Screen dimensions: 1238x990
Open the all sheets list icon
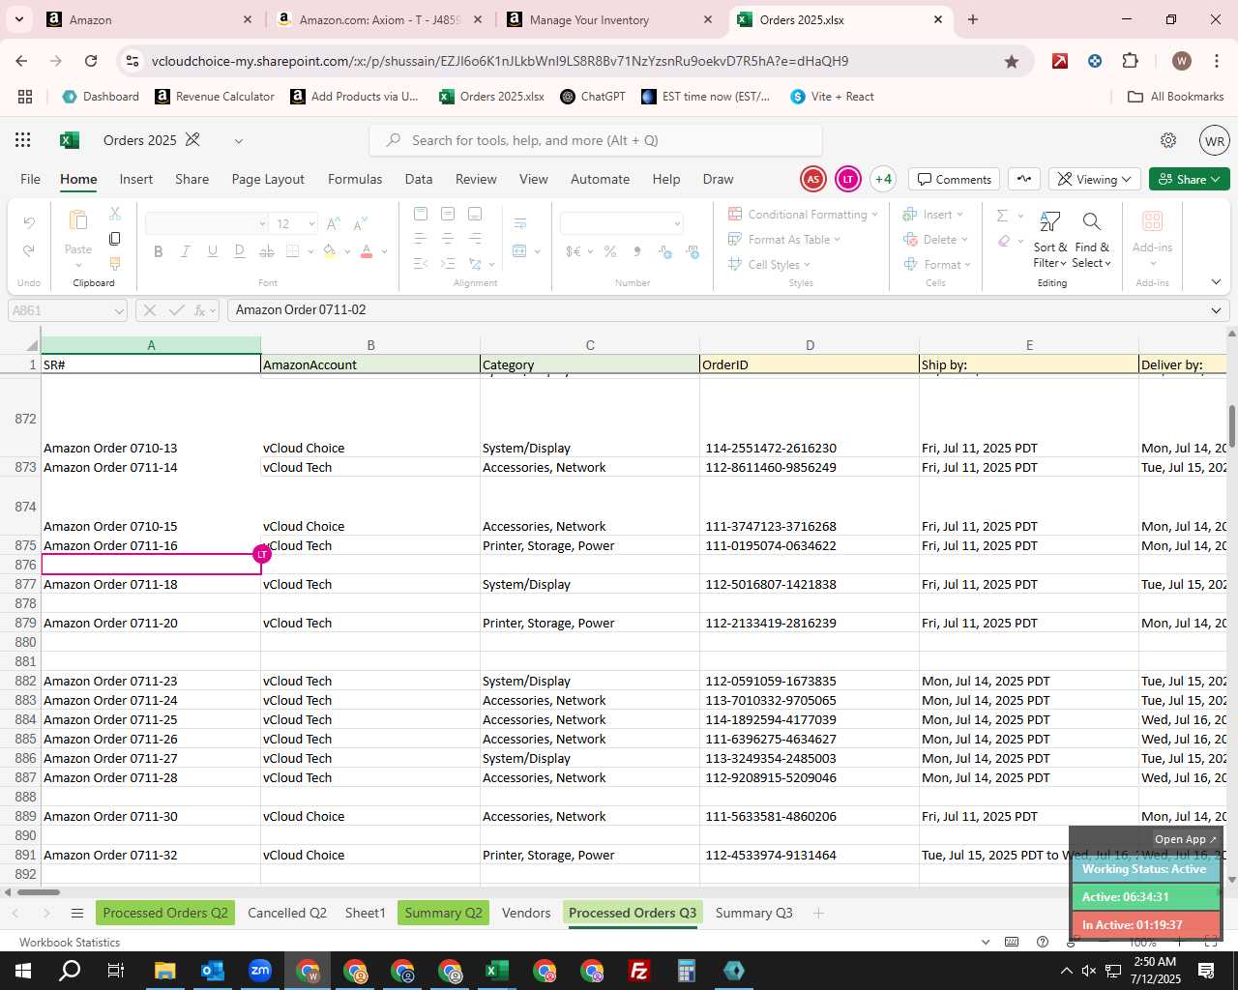77,913
